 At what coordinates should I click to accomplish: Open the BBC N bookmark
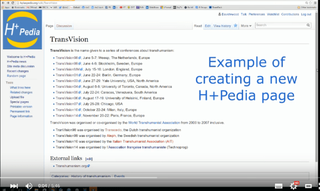(43, 7)
